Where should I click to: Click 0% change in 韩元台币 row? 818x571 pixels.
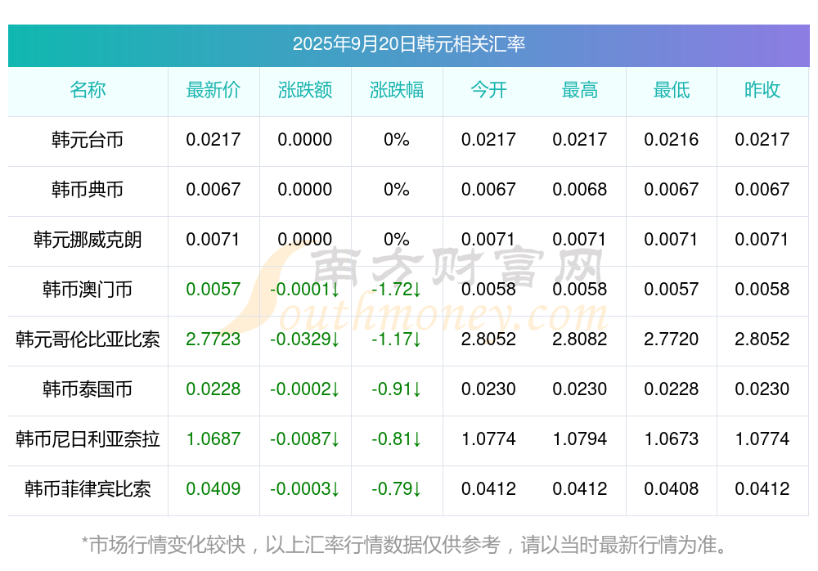(397, 140)
